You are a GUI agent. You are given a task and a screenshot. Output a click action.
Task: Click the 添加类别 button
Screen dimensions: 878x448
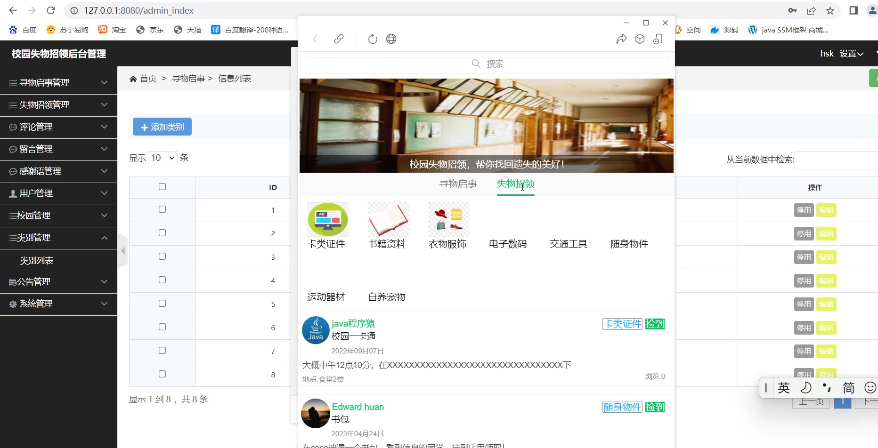coord(162,127)
